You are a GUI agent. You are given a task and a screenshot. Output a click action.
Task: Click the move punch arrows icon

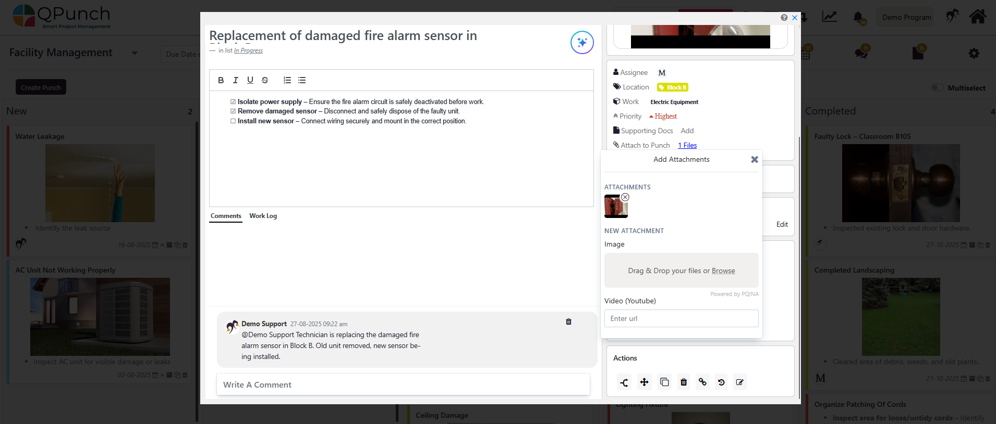point(645,382)
